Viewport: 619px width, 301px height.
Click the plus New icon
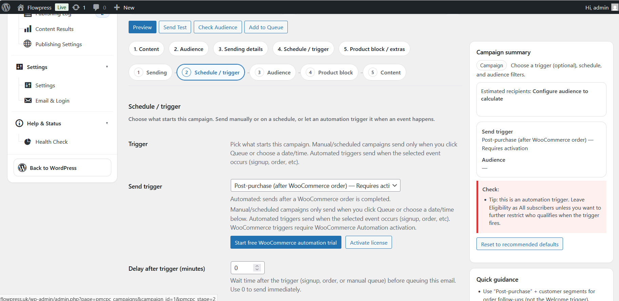point(117,7)
